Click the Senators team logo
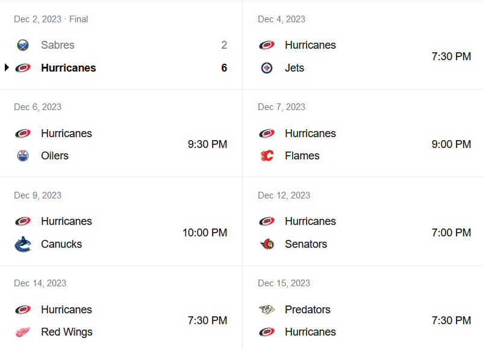The height and width of the screenshot is (350, 483). pyautogui.click(x=267, y=244)
